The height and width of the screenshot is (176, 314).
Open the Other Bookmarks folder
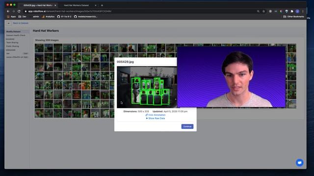(293, 17)
